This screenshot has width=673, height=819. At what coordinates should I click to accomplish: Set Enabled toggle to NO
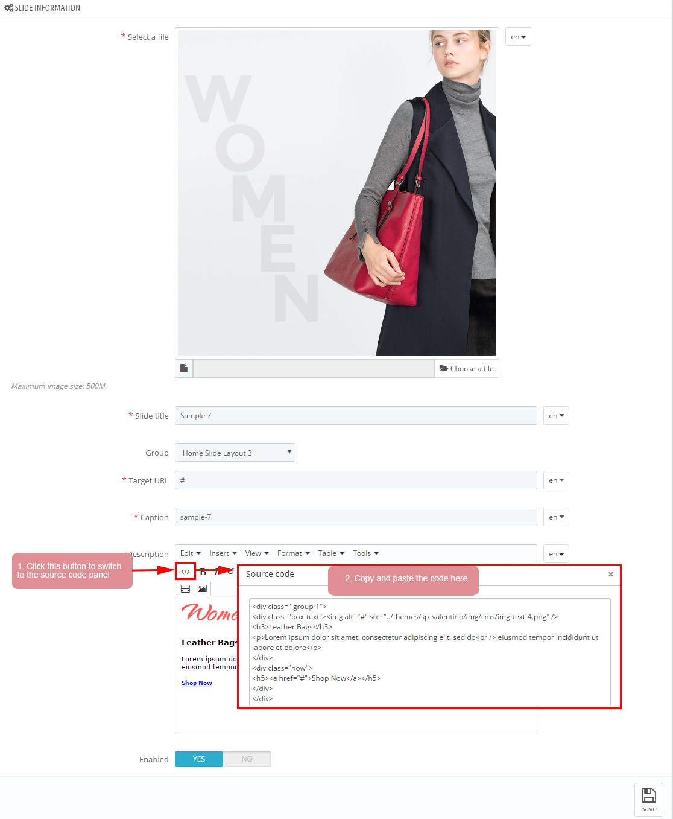[247, 759]
